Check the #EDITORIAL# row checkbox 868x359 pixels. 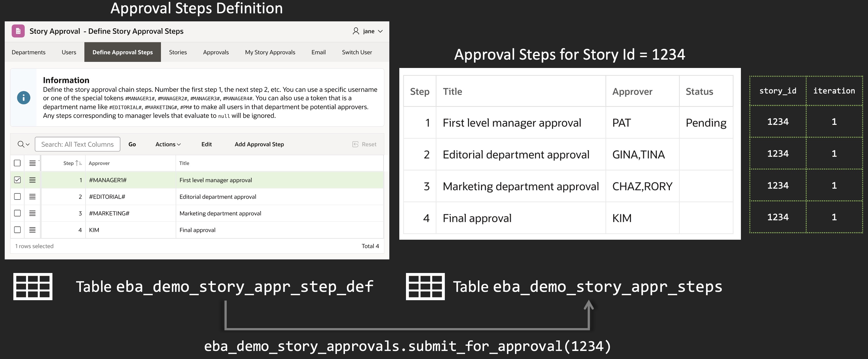click(17, 197)
